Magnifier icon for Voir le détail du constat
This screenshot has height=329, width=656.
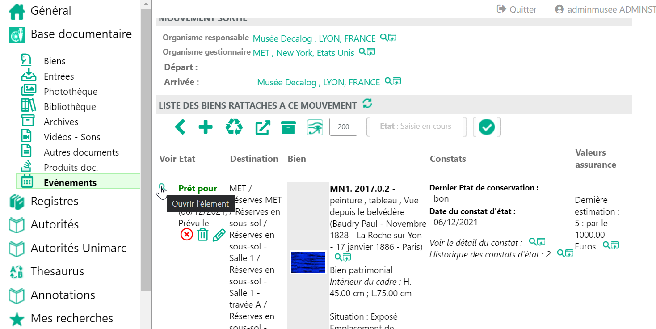pos(533,241)
